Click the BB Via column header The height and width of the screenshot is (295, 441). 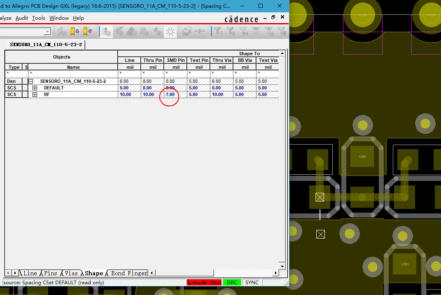pyautogui.click(x=245, y=60)
